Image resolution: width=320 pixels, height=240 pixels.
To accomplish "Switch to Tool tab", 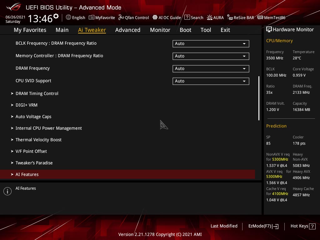I will pos(206,30).
